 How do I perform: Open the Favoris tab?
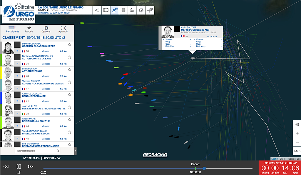29,29
